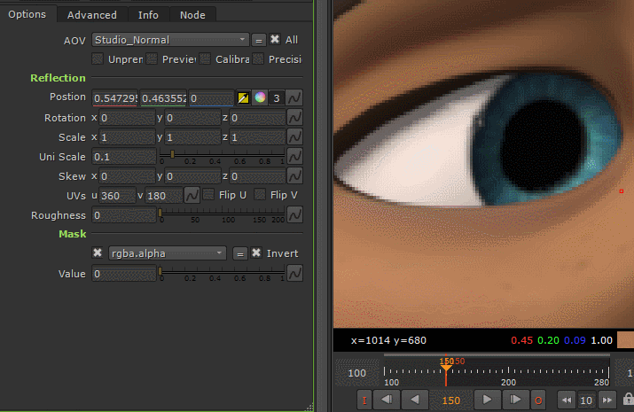Enable the Calibrate checkbox
The height and width of the screenshot is (412, 634).
pyautogui.click(x=205, y=59)
